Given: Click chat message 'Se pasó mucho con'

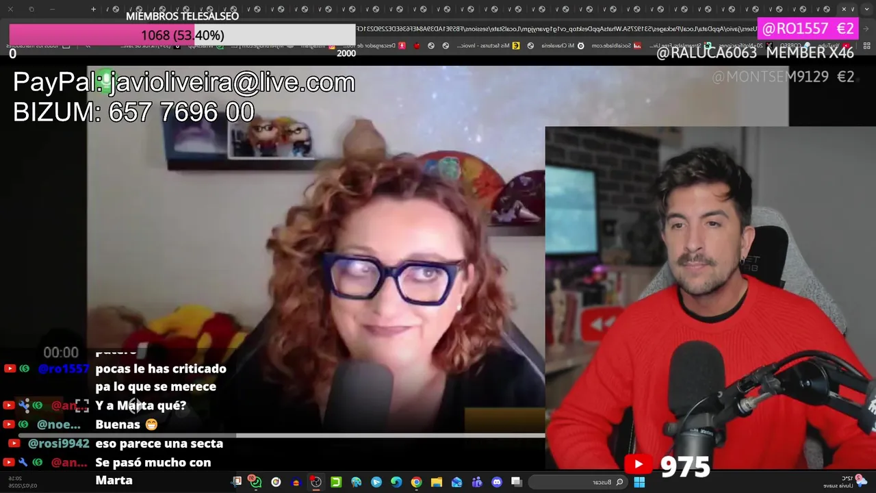Looking at the screenshot, I should tap(153, 462).
